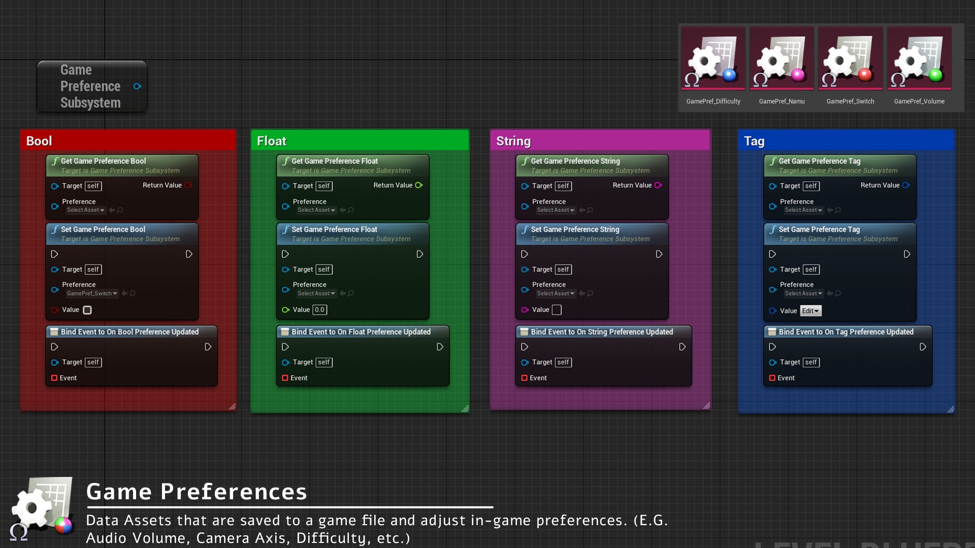975x548 pixels.
Task: Open Select Asset dropdown in Set Game Preference String
Action: [556, 293]
